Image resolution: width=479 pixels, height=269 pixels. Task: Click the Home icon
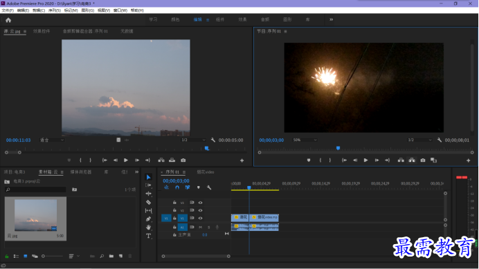pyautogui.click(x=8, y=20)
